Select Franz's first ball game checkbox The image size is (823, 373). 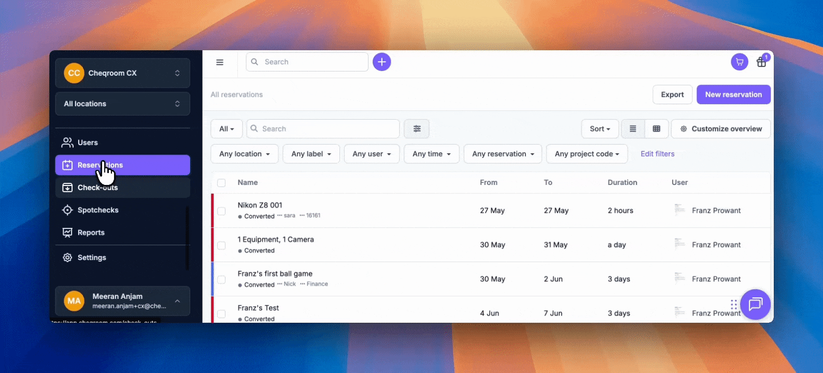click(221, 279)
